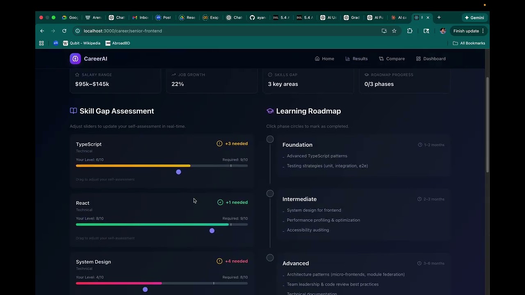Open Compare in the CareerAI navbar

tap(392, 59)
